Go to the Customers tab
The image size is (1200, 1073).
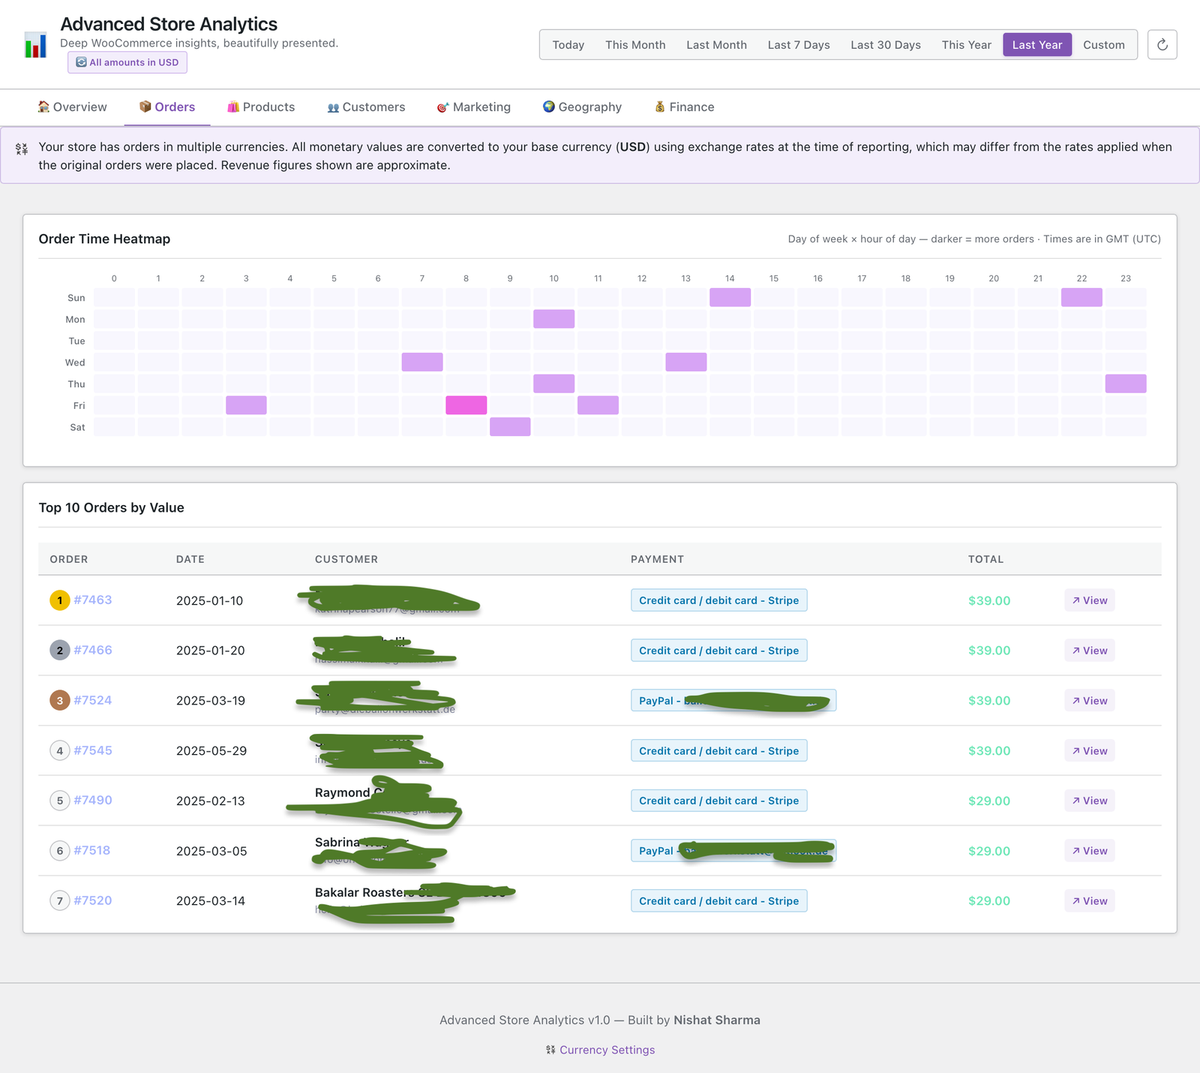(x=366, y=107)
